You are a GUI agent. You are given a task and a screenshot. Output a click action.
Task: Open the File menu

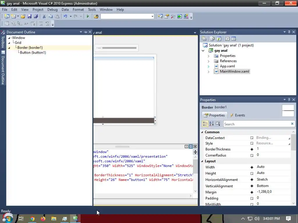pos(5,10)
